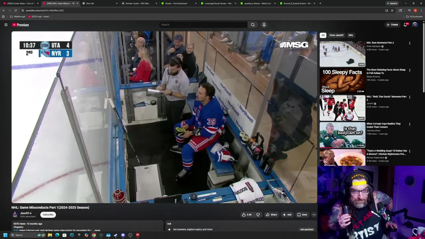Click the Ask questions button
Image resolution: width=425 pixels, height=239 pixels.
pos(306,229)
